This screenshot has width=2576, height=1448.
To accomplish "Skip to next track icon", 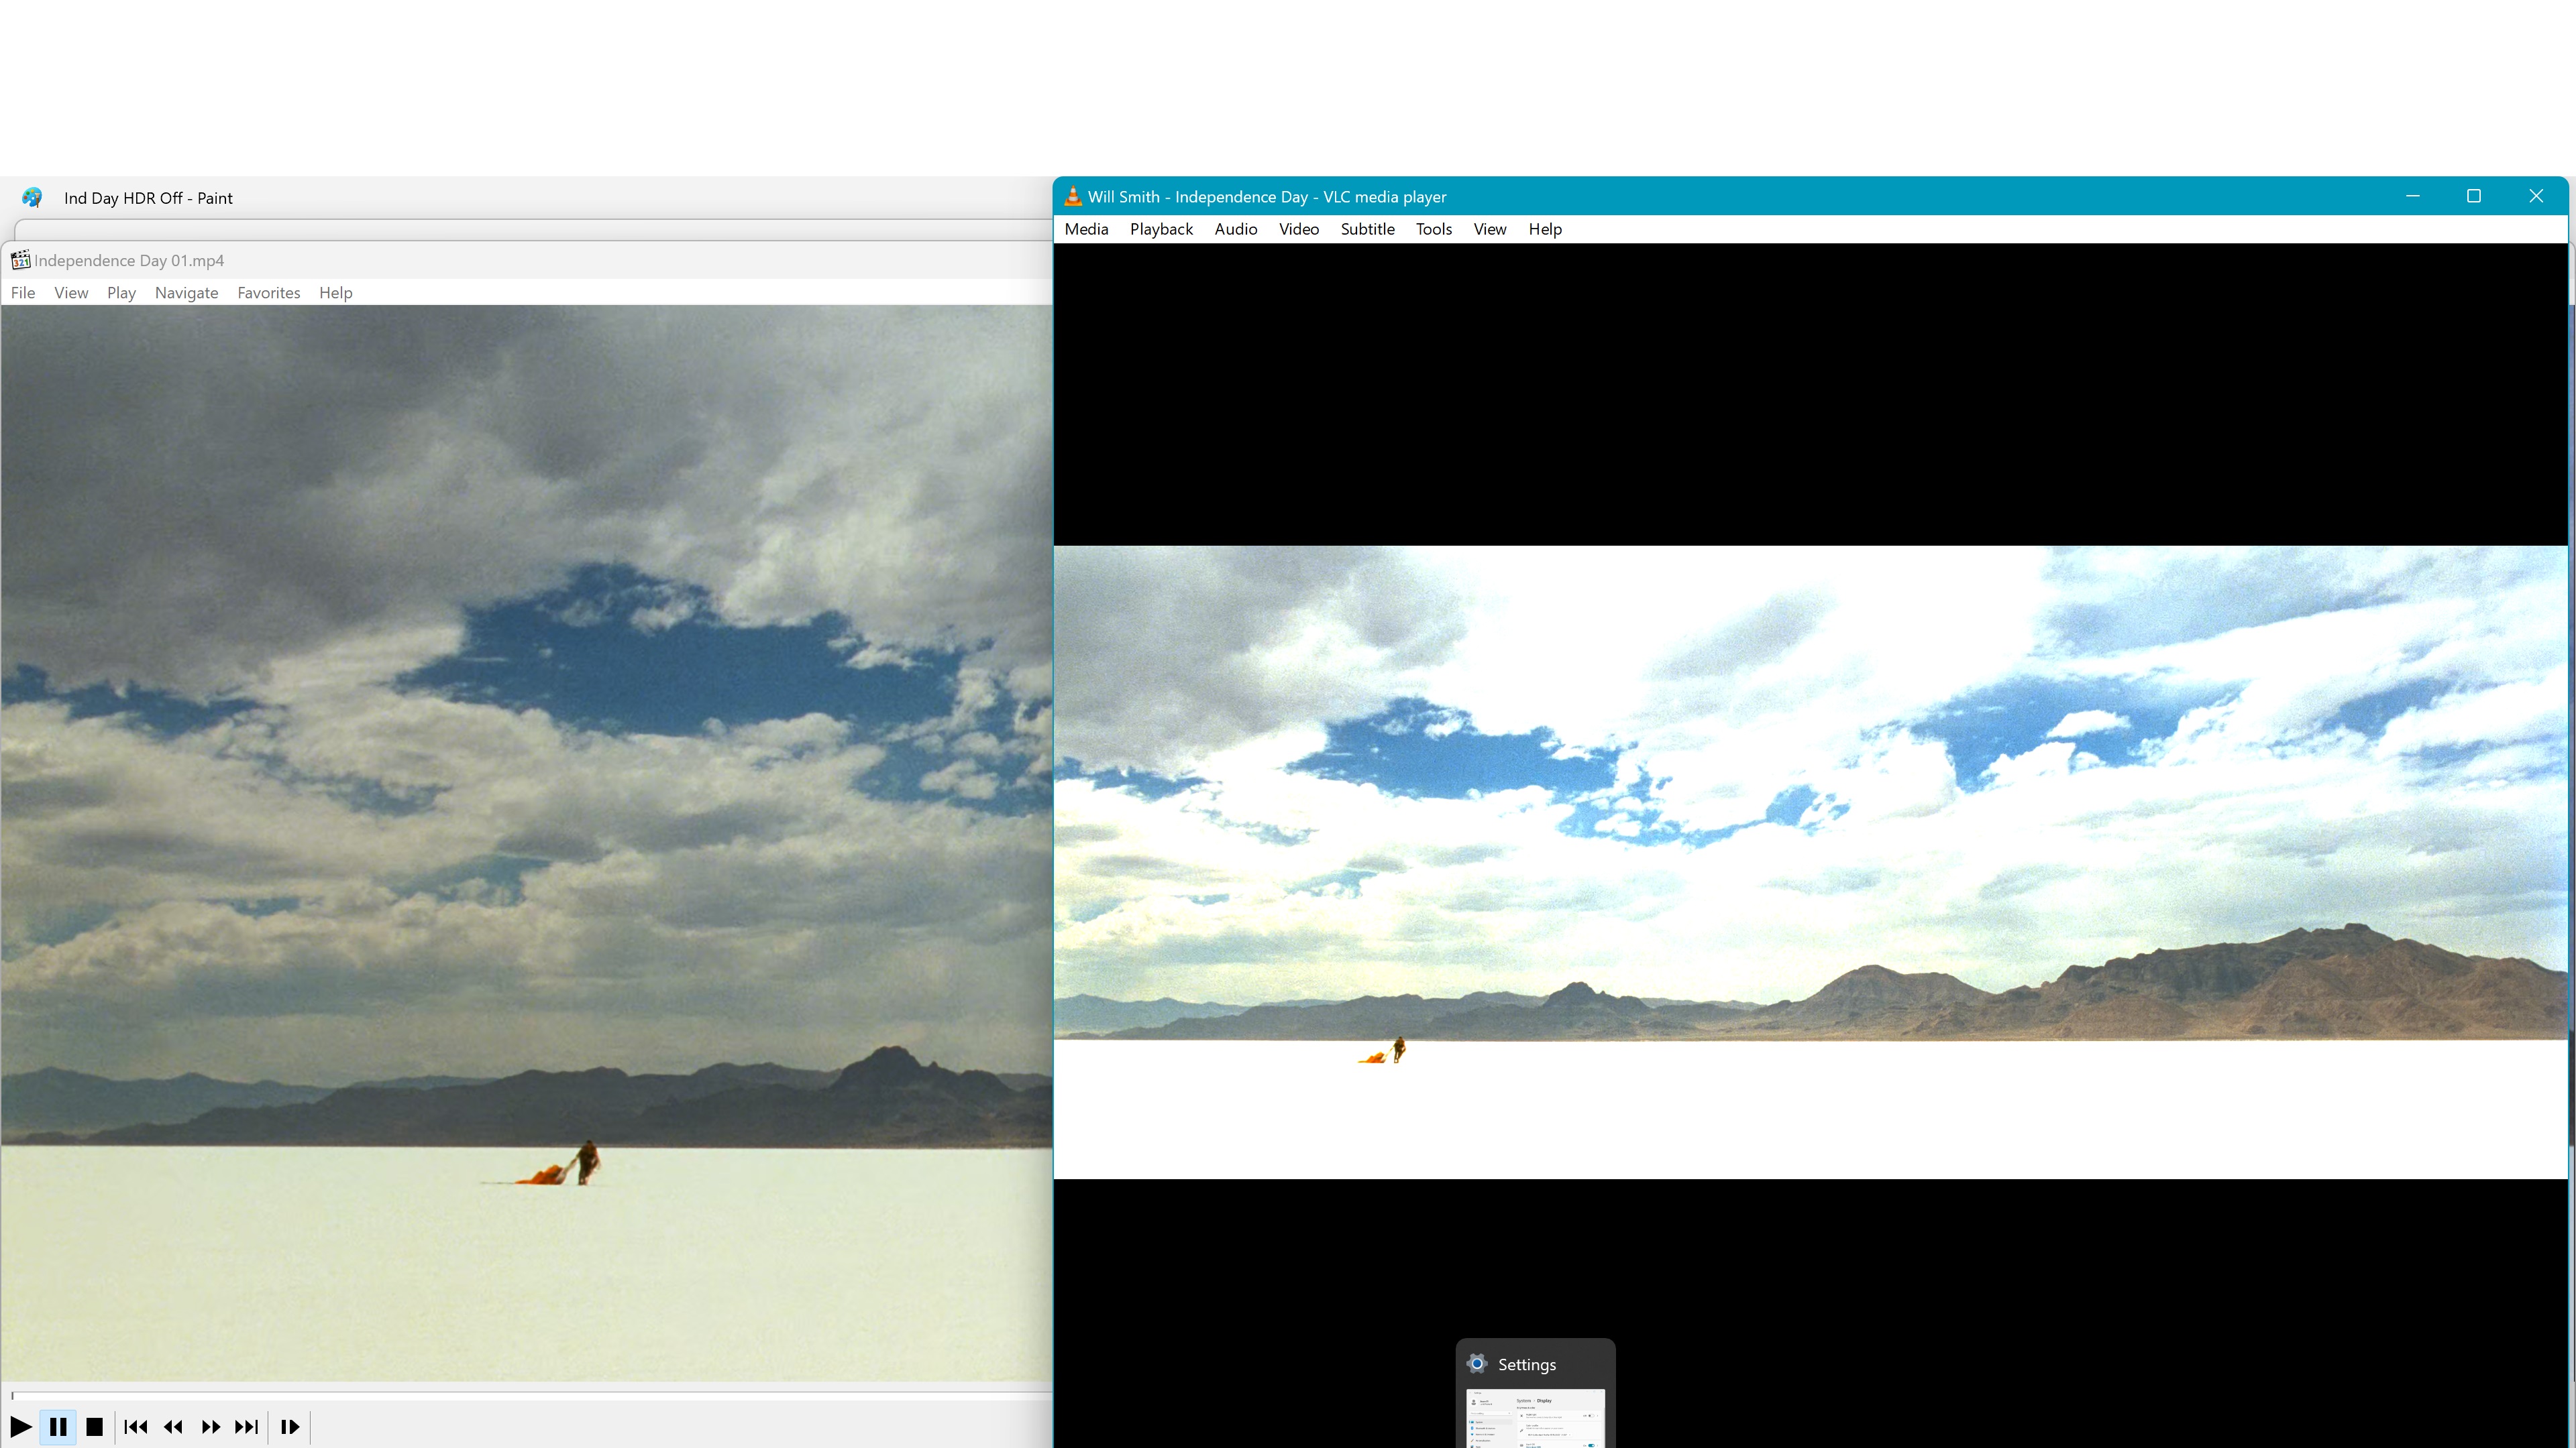I will click(x=247, y=1426).
